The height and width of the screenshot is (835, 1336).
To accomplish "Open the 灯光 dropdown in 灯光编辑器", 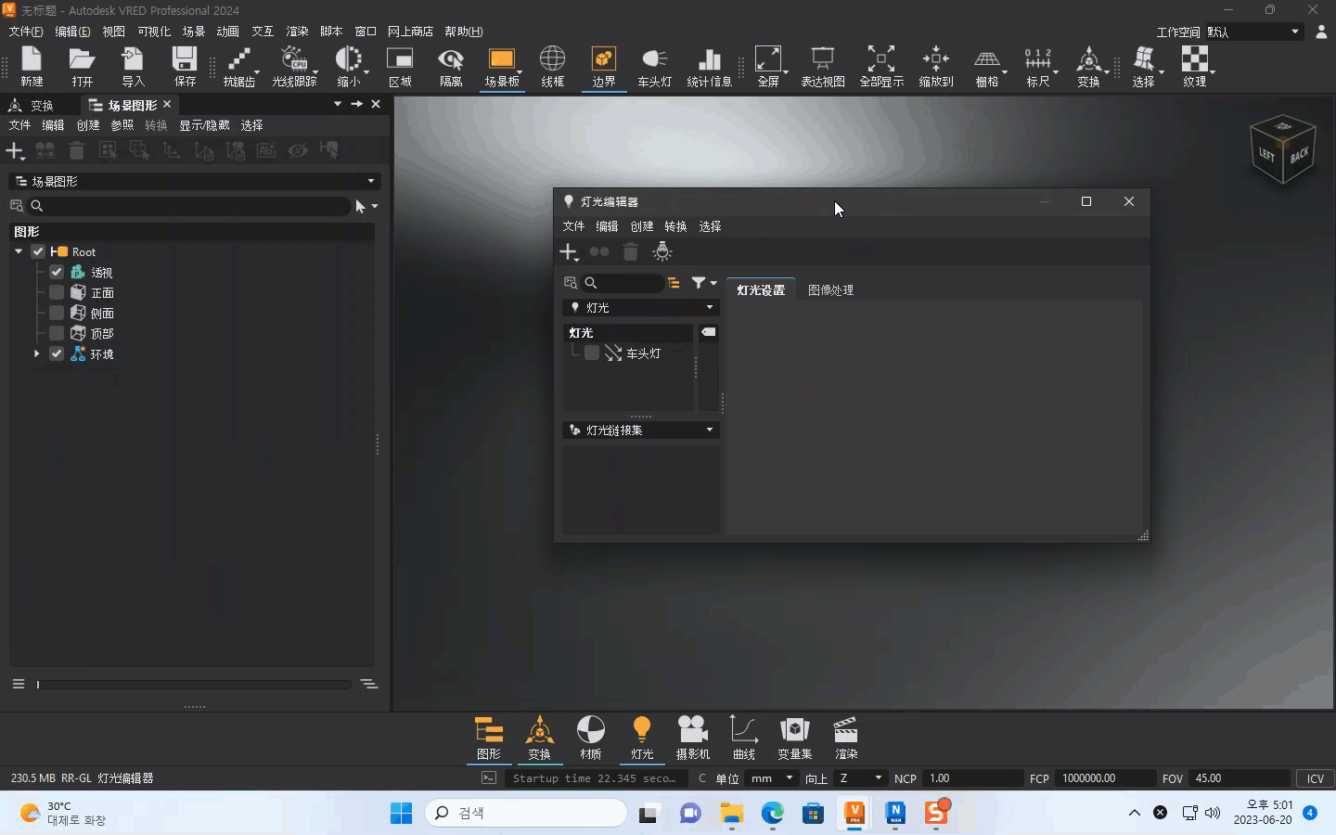I will [641, 307].
